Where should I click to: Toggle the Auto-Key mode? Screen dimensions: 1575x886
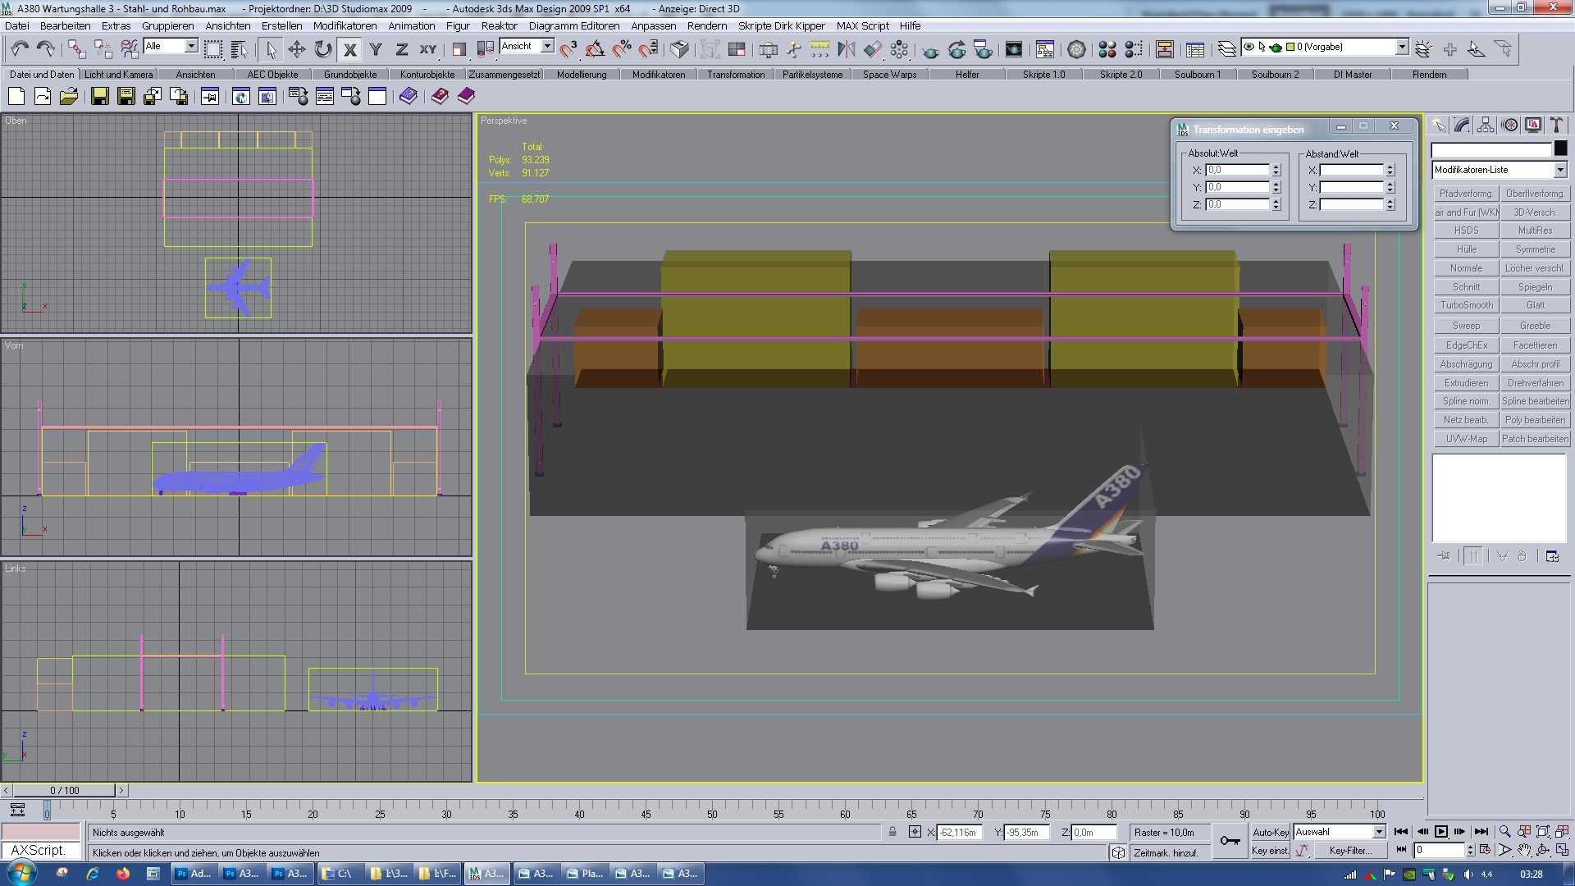[1270, 832]
